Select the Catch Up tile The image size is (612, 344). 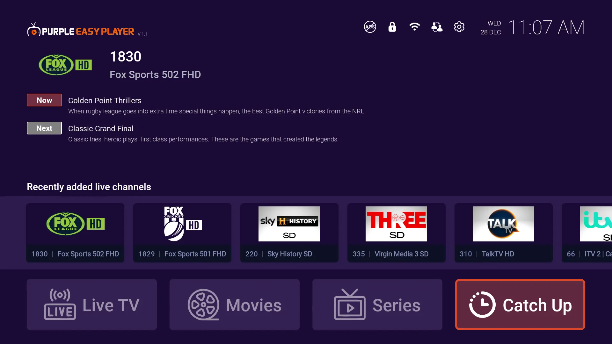520,305
